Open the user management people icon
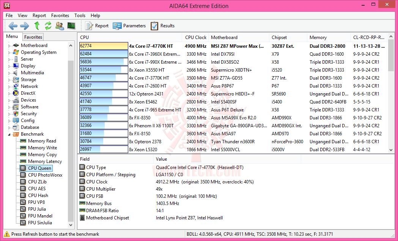398x241 pixels. tap(60, 26)
